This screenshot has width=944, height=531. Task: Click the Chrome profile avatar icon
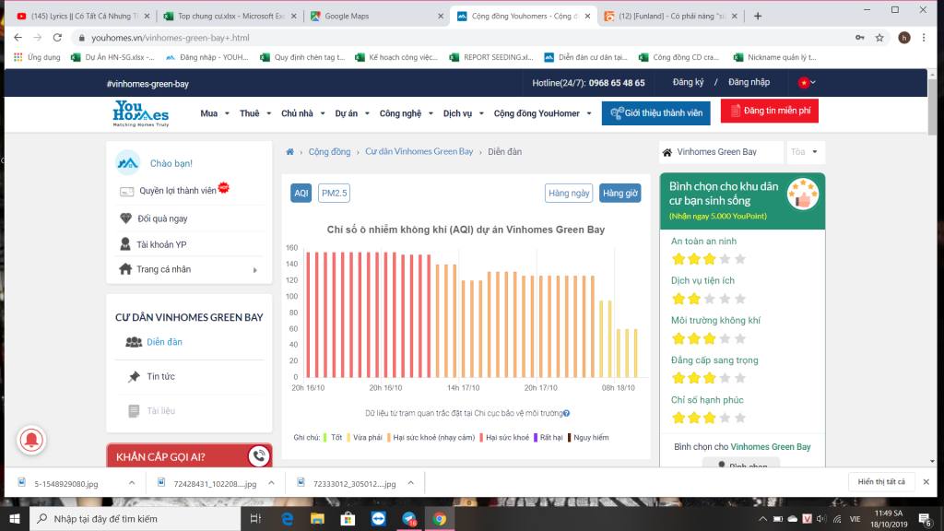point(904,37)
